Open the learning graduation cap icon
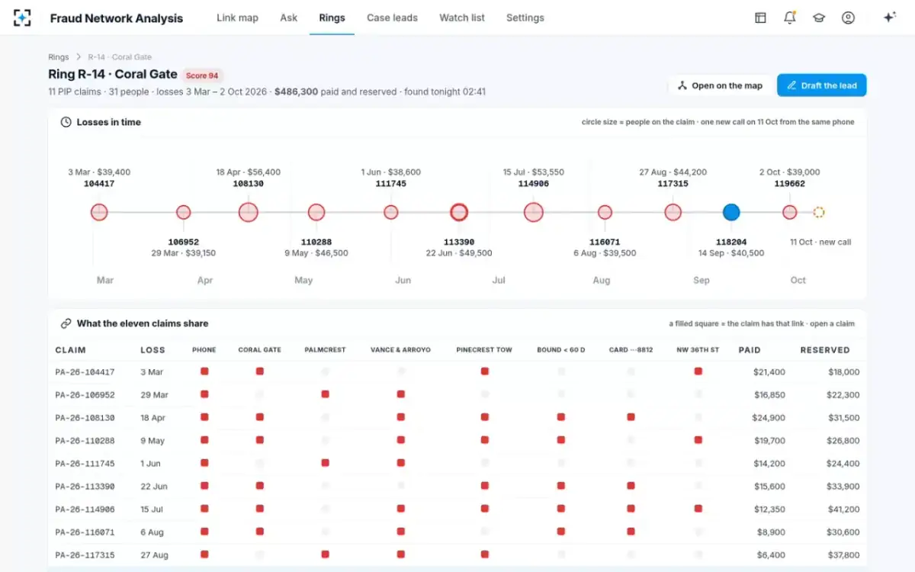This screenshot has height=572, width=915. pos(819,18)
